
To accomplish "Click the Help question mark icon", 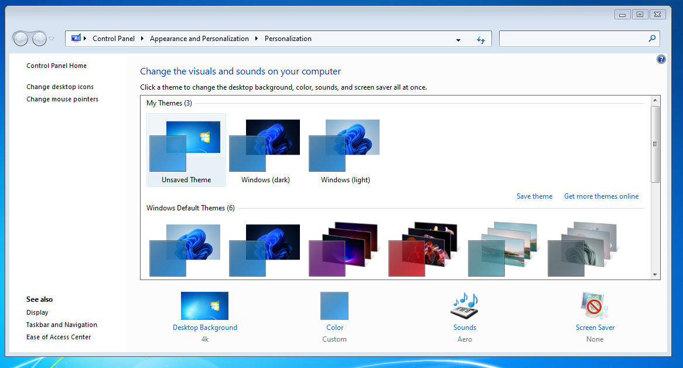I will tap(661, 59).
